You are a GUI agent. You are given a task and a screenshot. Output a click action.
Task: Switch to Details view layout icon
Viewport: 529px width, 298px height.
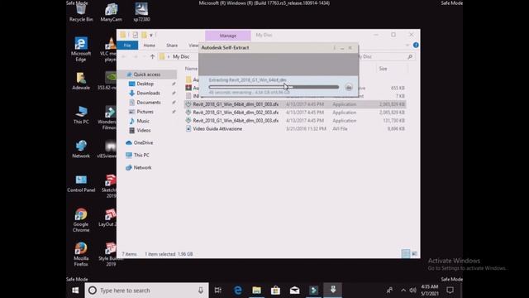pos(406,254)
